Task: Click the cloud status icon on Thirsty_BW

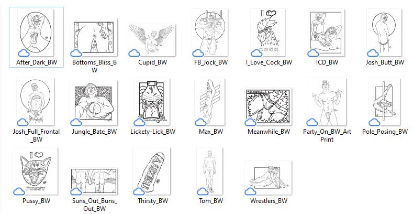Action: (139, 191)
